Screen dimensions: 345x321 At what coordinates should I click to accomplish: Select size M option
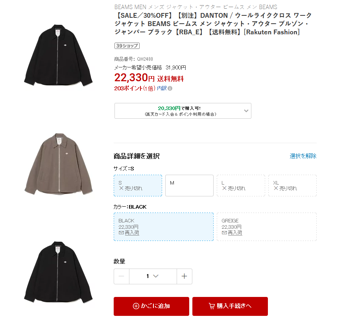190,185
